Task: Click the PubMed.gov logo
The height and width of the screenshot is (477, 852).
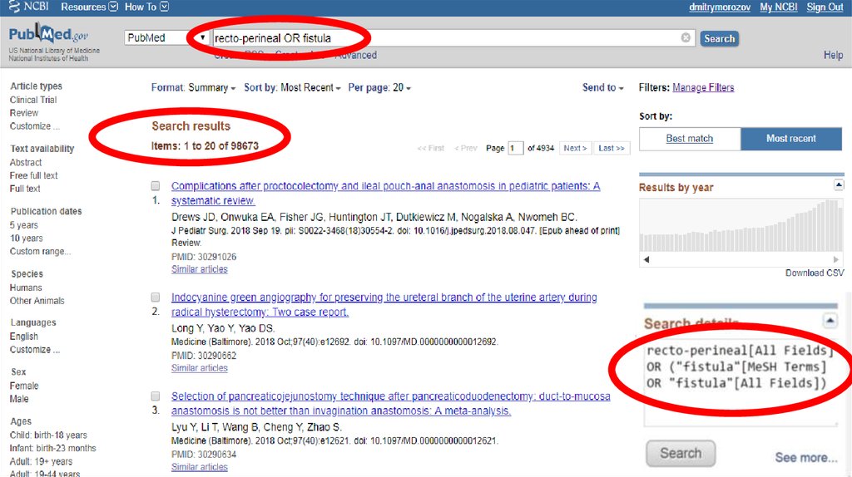Action: click(x=48, y=37)
